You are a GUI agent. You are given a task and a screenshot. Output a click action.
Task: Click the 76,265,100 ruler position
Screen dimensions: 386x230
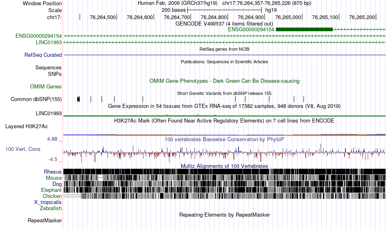pos(325,17)
